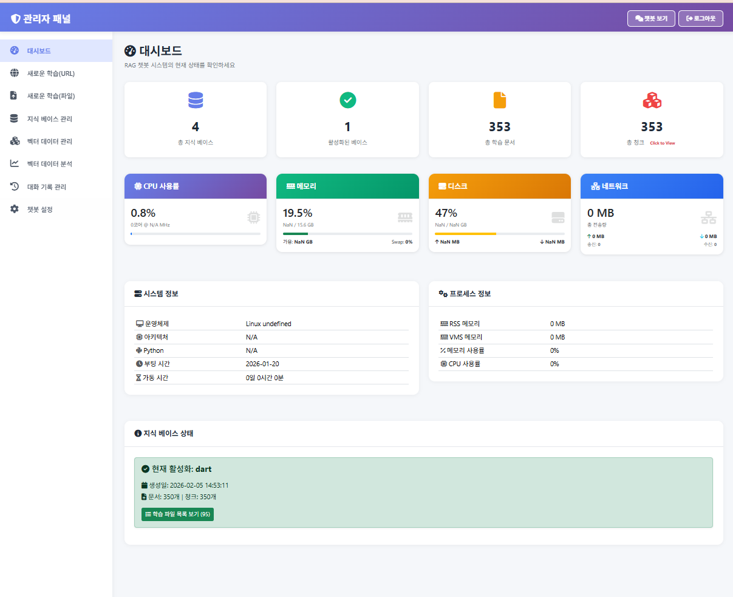The image size is (733, 597).
Task: Click the 19.5% memory value
Action: point(298,213)
